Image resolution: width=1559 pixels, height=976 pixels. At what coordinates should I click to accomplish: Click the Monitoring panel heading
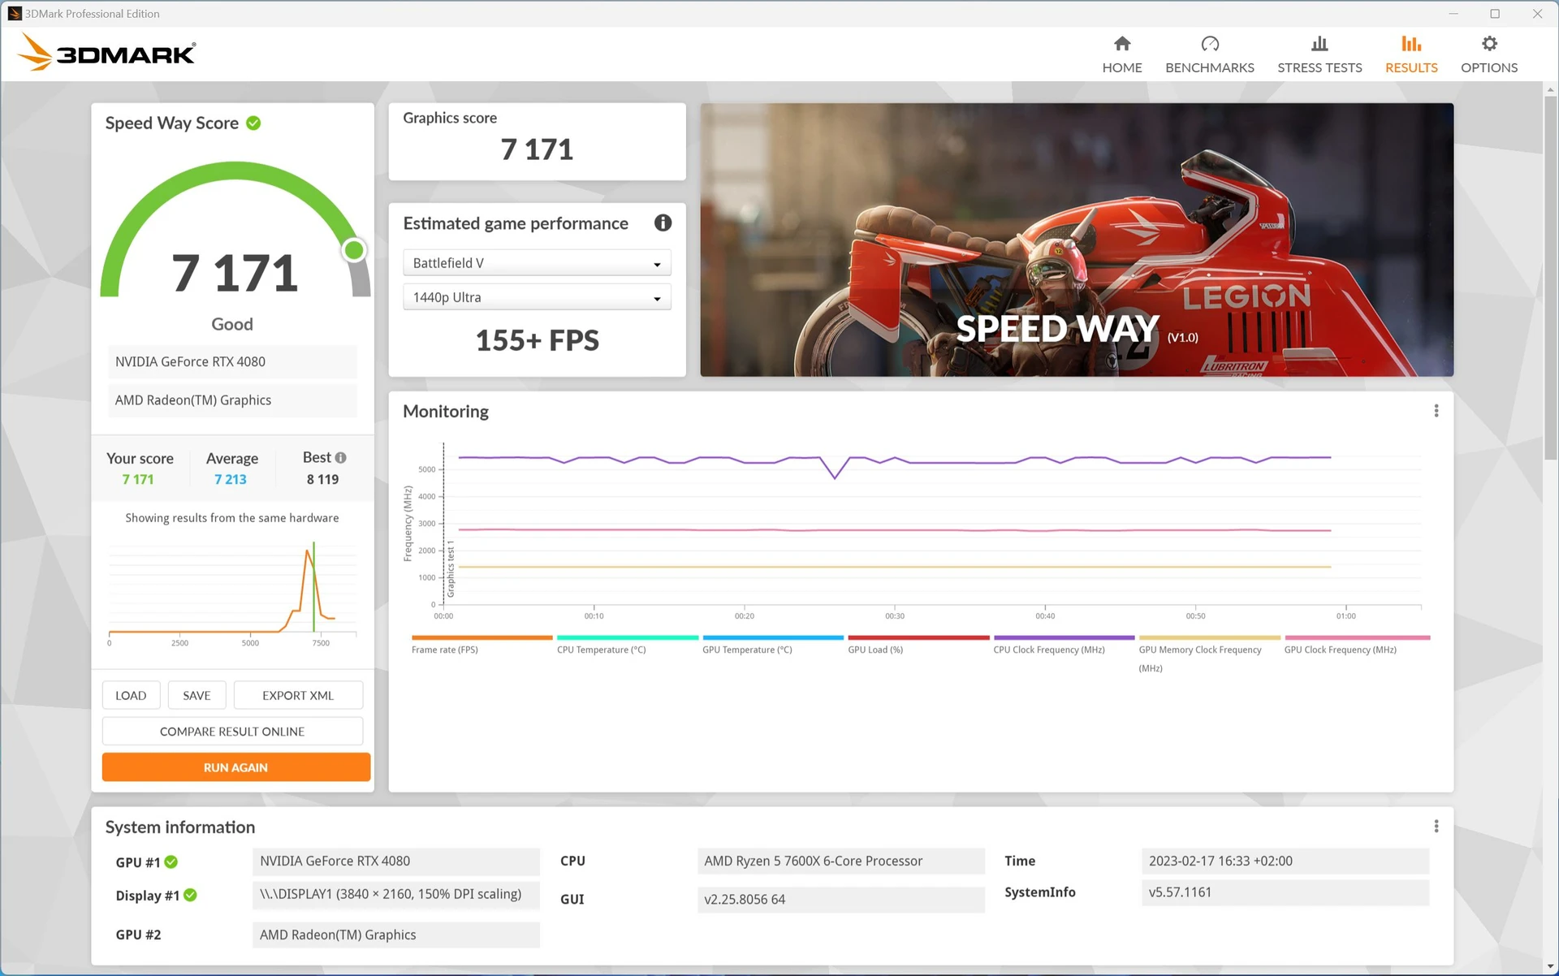pyautogui.click(x=446, y=411)
